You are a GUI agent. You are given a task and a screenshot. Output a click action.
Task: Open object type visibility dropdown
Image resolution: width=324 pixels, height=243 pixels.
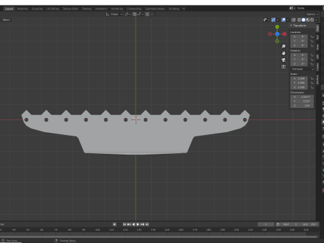pos(266,20)
